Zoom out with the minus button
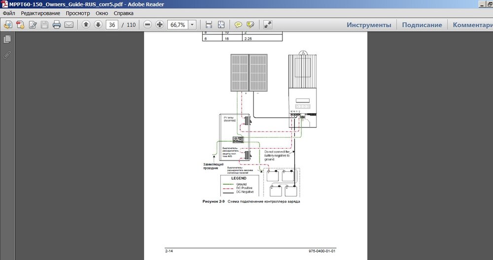The image size is (493, 260). (x=147, y=25)
